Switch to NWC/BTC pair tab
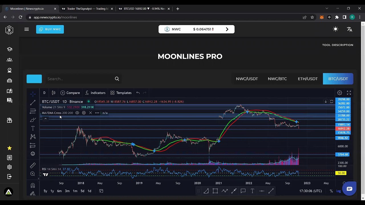365x205 pixels. (277, 79)
